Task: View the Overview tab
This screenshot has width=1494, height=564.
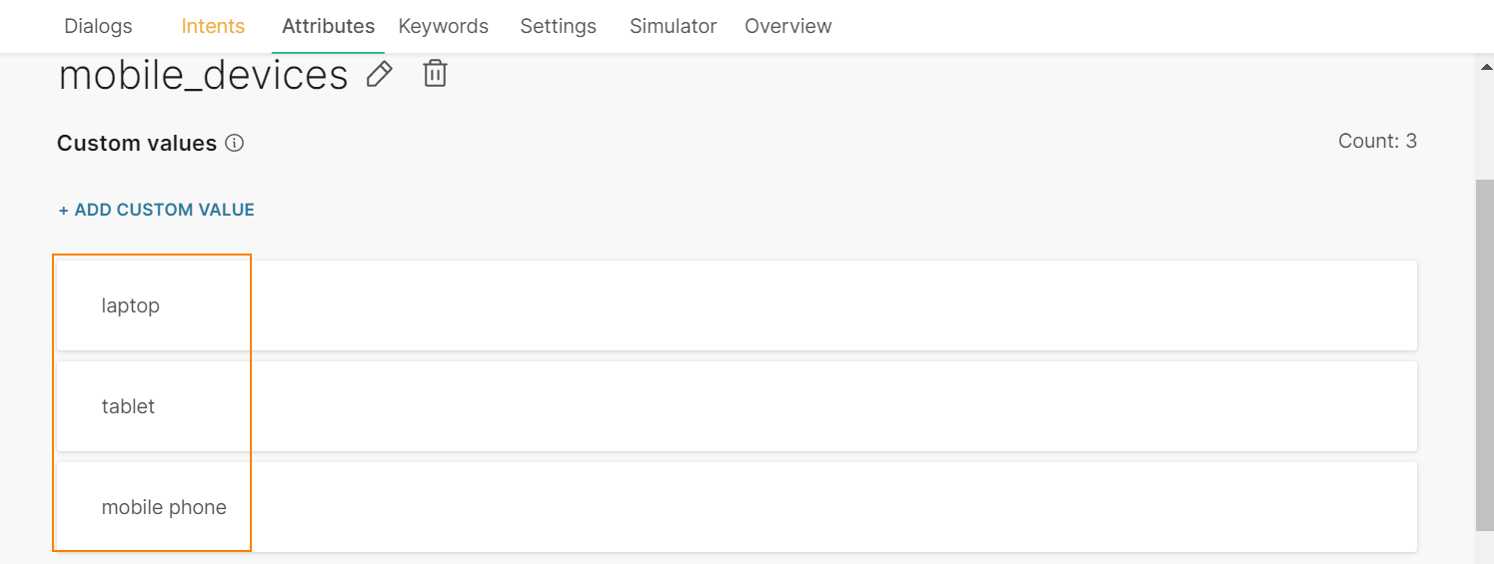Action: 787,26
